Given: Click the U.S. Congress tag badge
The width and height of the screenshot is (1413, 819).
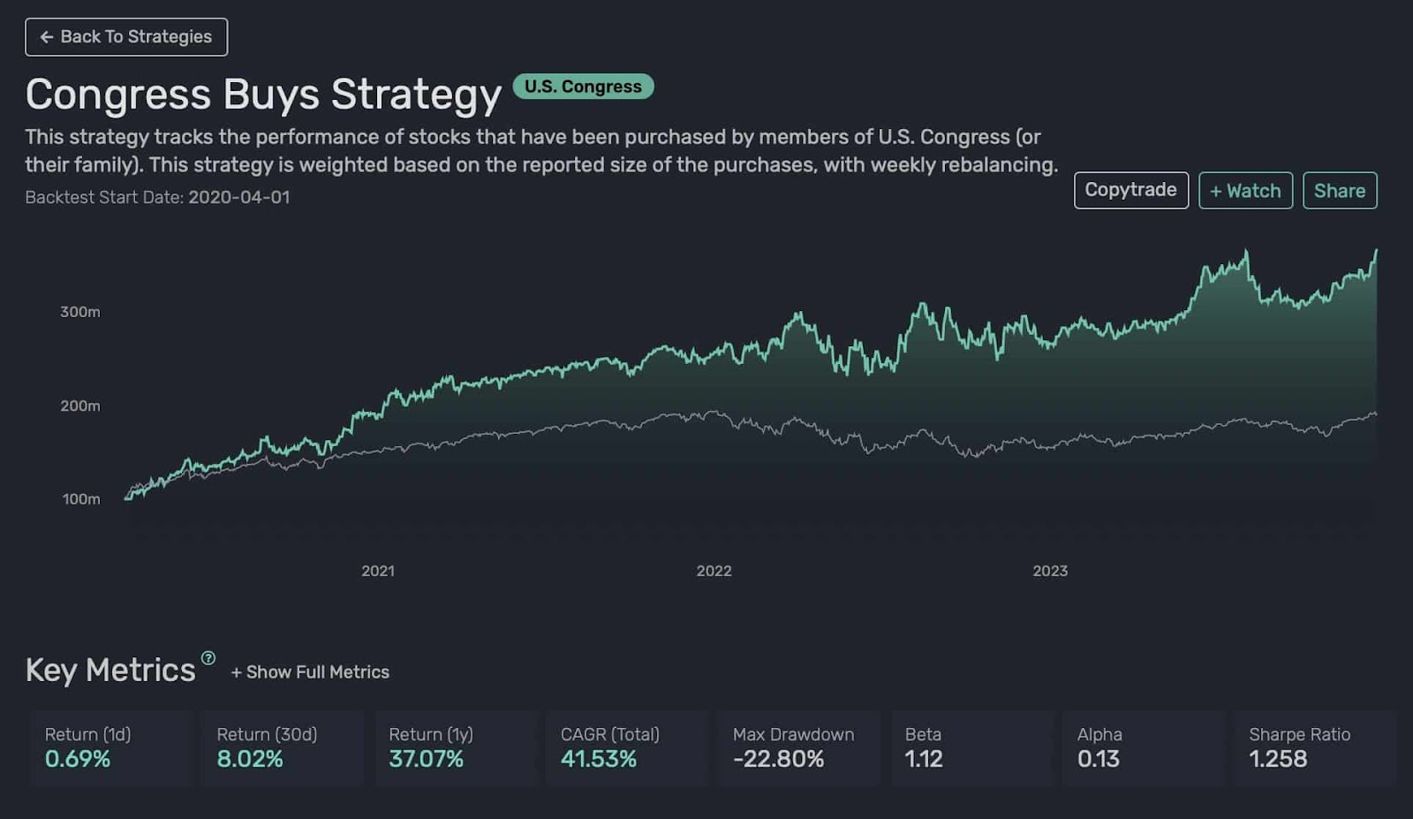Looking at the screenshot, I should [x=583, y=87].
